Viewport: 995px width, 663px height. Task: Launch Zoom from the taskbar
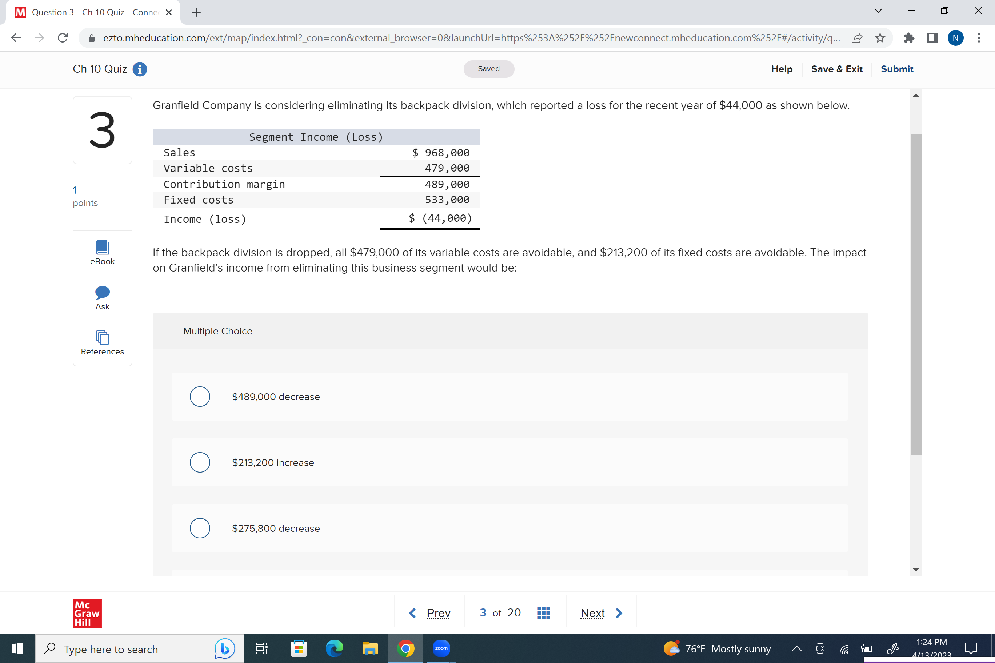click(x=441, y=648)
